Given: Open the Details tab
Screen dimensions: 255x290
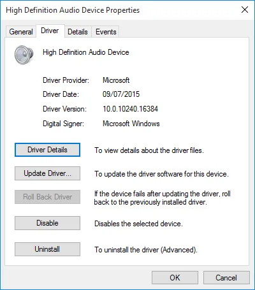Looking at the screenshot, I should (78, 32).
